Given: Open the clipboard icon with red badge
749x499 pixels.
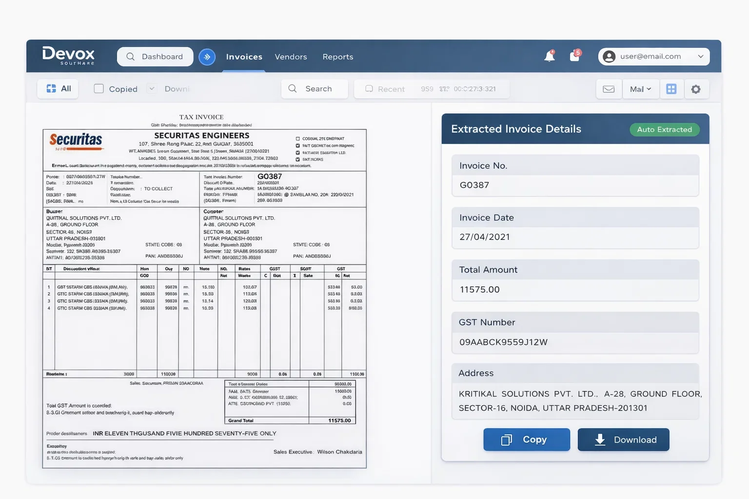Looking at the screenshot, I should pyautogui.click(x=574, y=56).
